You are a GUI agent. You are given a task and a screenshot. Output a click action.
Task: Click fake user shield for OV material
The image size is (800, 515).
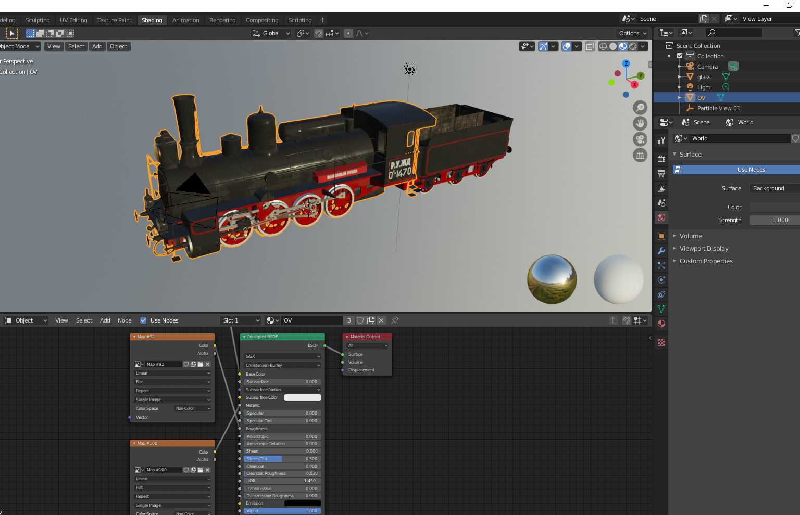[360, 320]
